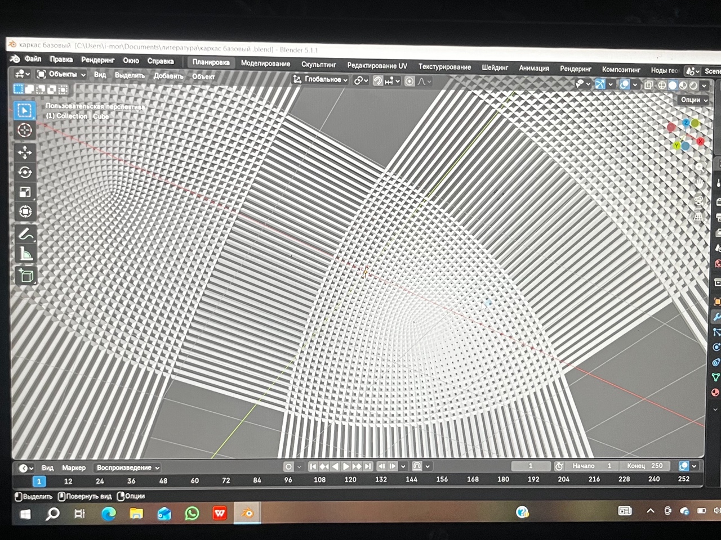This screenshot has height=540, width=721.
Task: Choose the intersect selection mode icon
Action: pyautogui.click(x=63, y=89)
